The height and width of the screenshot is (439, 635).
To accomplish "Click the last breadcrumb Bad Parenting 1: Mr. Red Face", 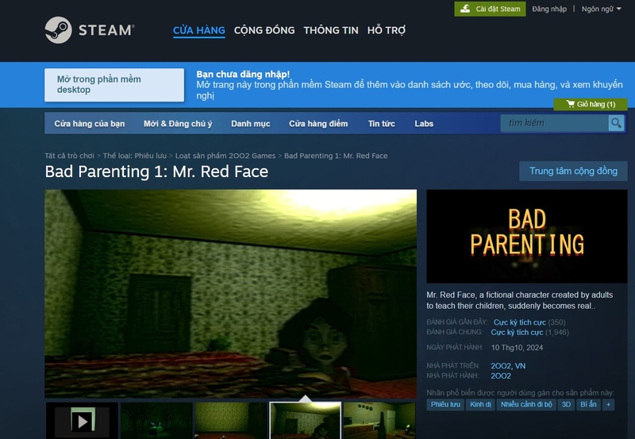I will pos(336,156).
